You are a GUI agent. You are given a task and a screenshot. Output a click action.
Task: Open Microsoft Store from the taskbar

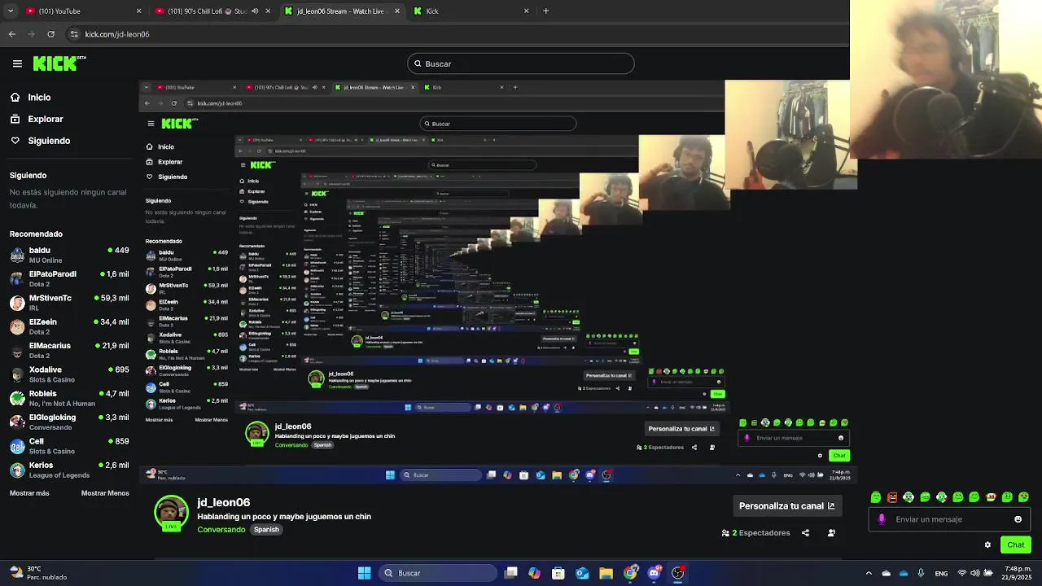pos(558,573)
